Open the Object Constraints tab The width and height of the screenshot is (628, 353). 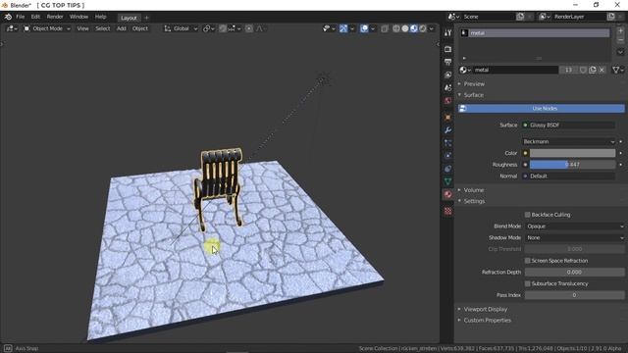(447, 169)
